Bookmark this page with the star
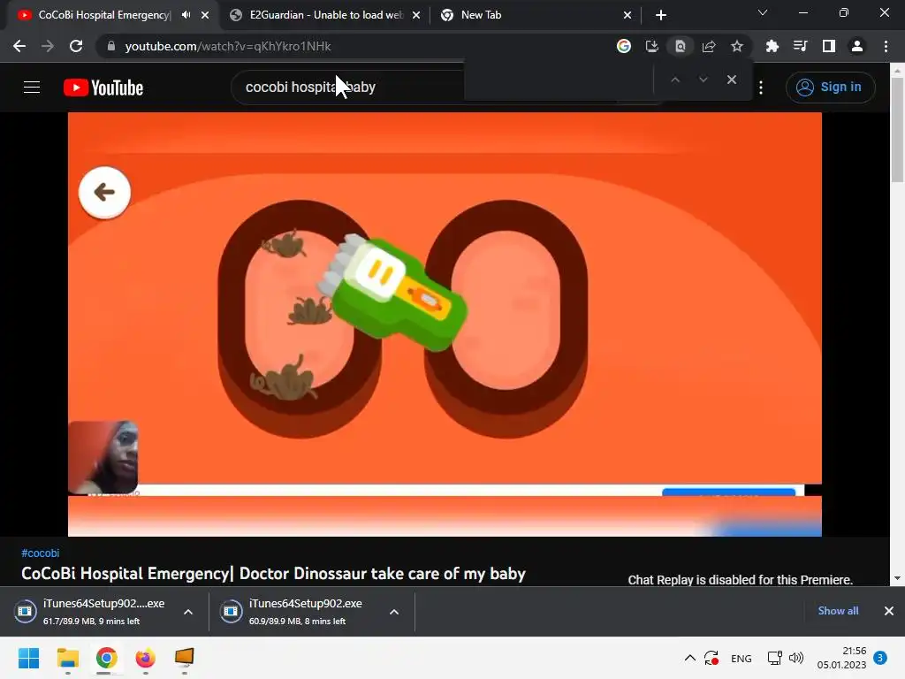 tap(737, 46)
